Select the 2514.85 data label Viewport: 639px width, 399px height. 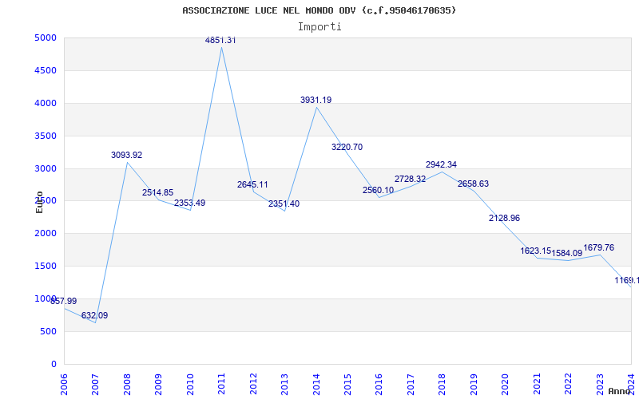click(x=157, y=193)
